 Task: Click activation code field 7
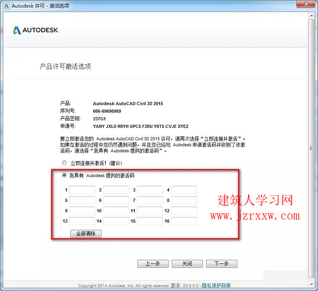click(x=150, y=200)
